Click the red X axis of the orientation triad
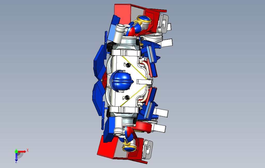The height and width of the screenshot is (168, 265). tap(22, 152)
